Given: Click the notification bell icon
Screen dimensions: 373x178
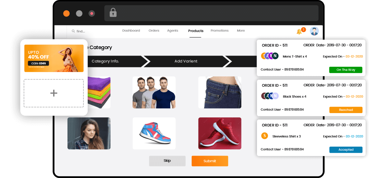Looking at the screenshot, I should click(x=299, y=32).
